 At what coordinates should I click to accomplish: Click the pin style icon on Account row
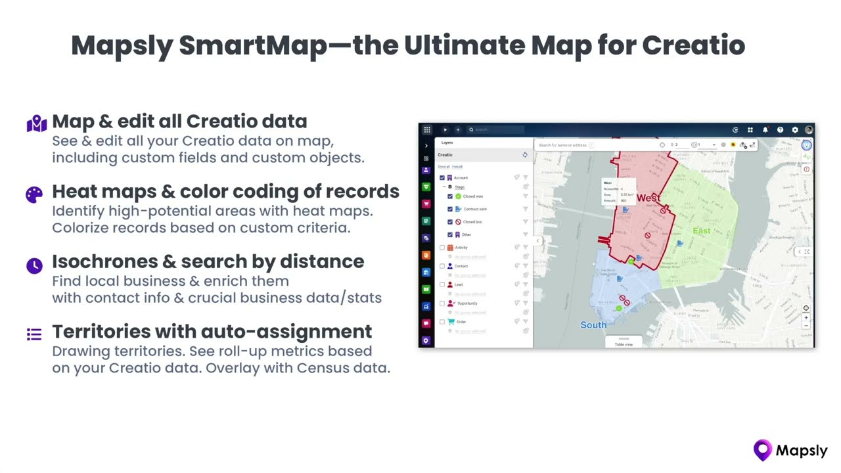(x=517, y=177)
